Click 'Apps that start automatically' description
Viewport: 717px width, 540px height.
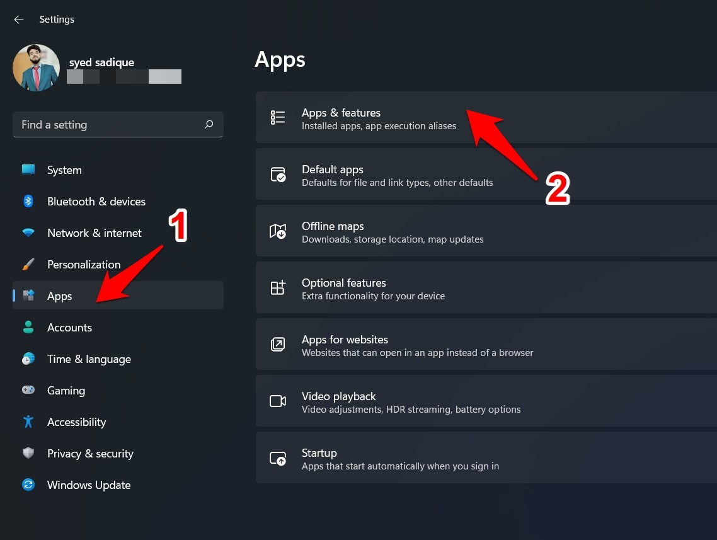point(400,466)
